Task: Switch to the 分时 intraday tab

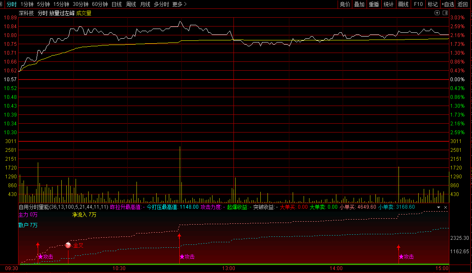Action: coord(11,4)
